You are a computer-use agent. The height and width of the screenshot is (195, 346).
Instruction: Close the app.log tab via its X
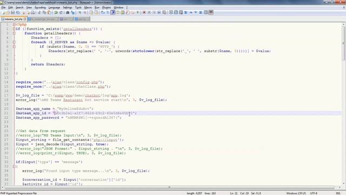click(x=88, y=19)
